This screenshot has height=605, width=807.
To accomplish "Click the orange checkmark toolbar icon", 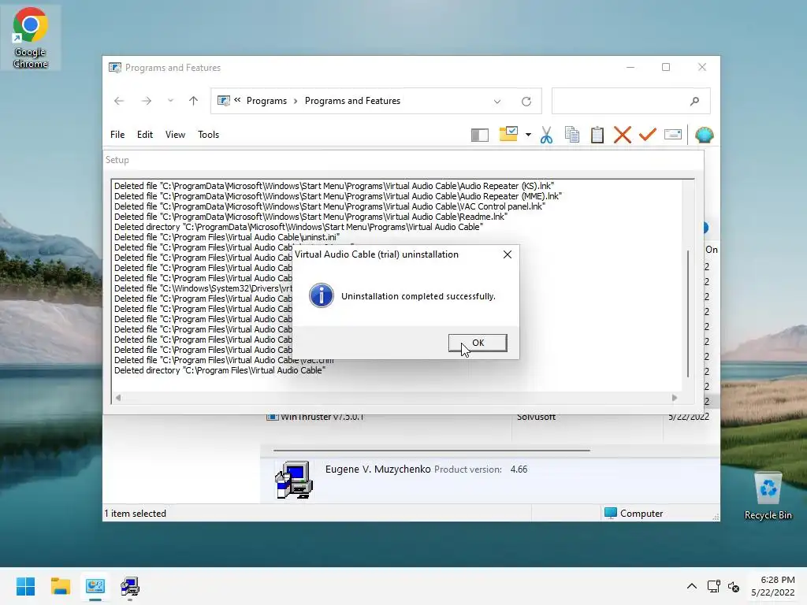I will click(648, 134).
